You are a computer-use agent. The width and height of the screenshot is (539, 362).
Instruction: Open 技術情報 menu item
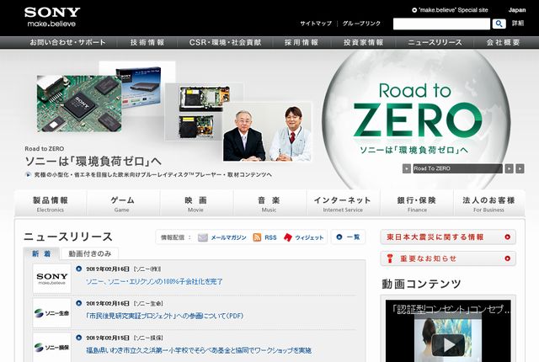147,43
